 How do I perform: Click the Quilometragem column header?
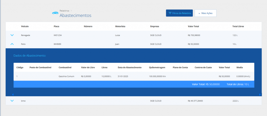tap(157, 67)
